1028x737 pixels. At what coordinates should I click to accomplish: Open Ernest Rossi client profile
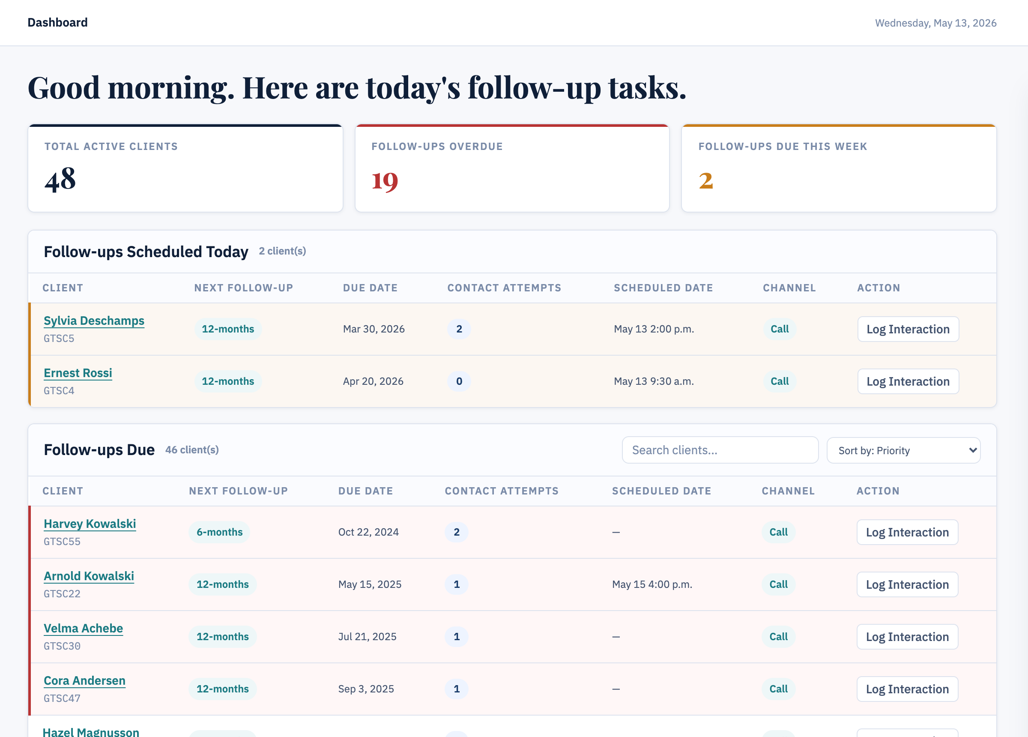[x=78, y=373]
